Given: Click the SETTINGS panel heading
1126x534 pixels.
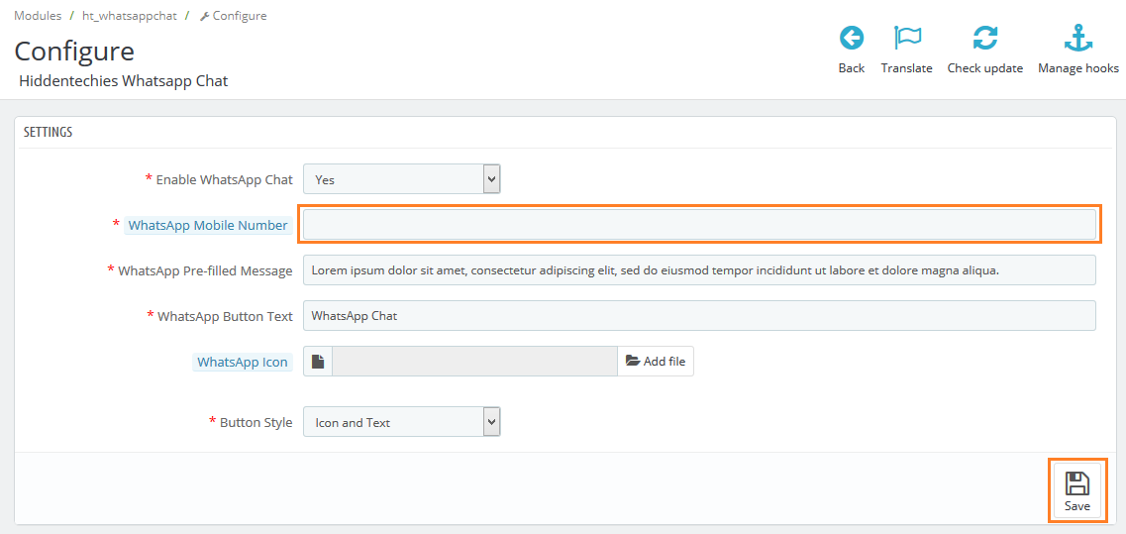Looking at the screenshot, I should 49,132.
